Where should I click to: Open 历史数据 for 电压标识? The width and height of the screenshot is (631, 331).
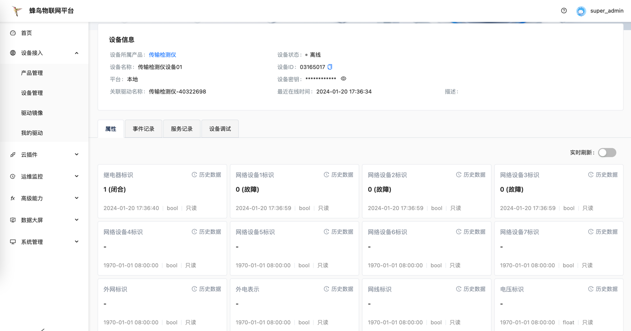click(x=606, y=289)
